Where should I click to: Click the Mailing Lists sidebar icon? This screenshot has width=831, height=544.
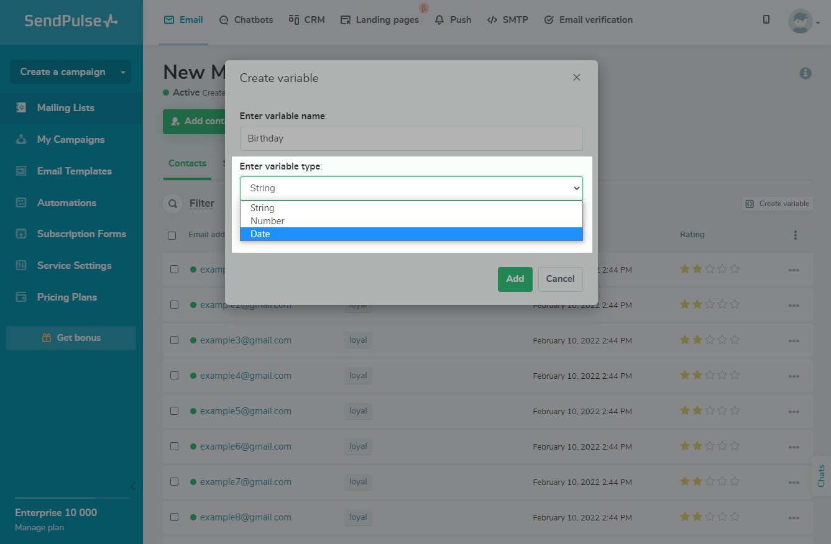(x=21, y=108)
